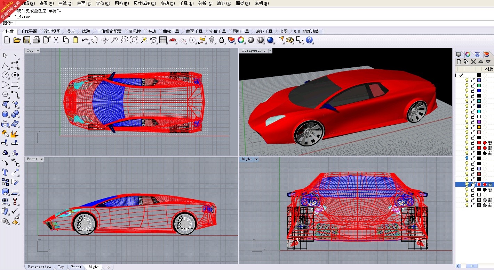Click the checkmark tool in the left toolbar
Image resolution: width=494 pixels, height=270 pixels.
15,211
